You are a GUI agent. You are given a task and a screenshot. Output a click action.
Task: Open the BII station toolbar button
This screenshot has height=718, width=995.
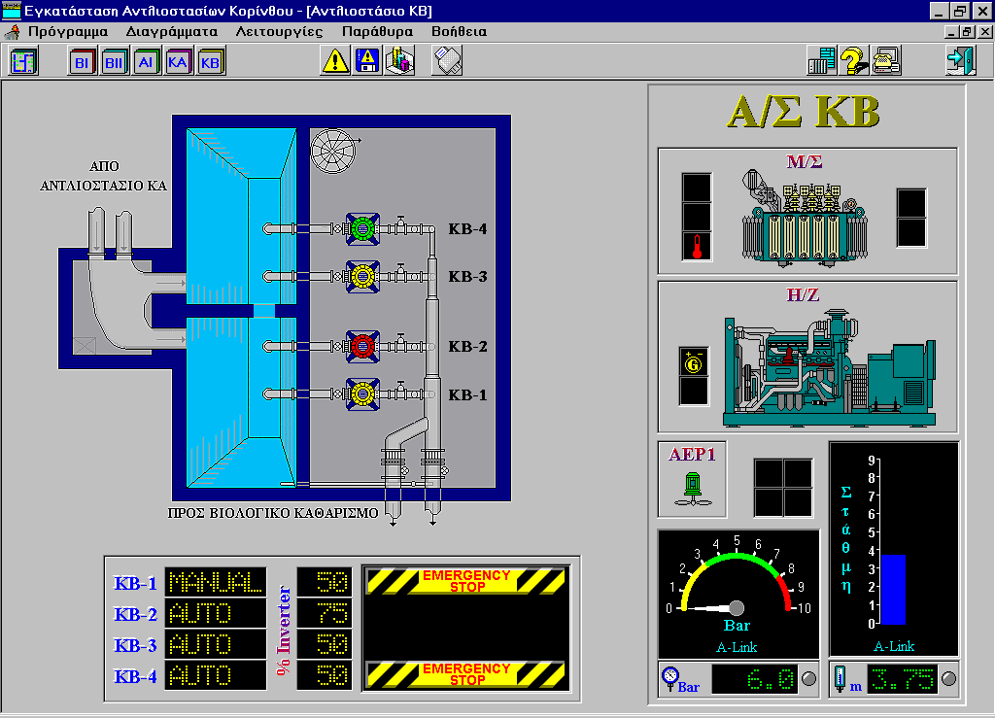pos(115,61)
